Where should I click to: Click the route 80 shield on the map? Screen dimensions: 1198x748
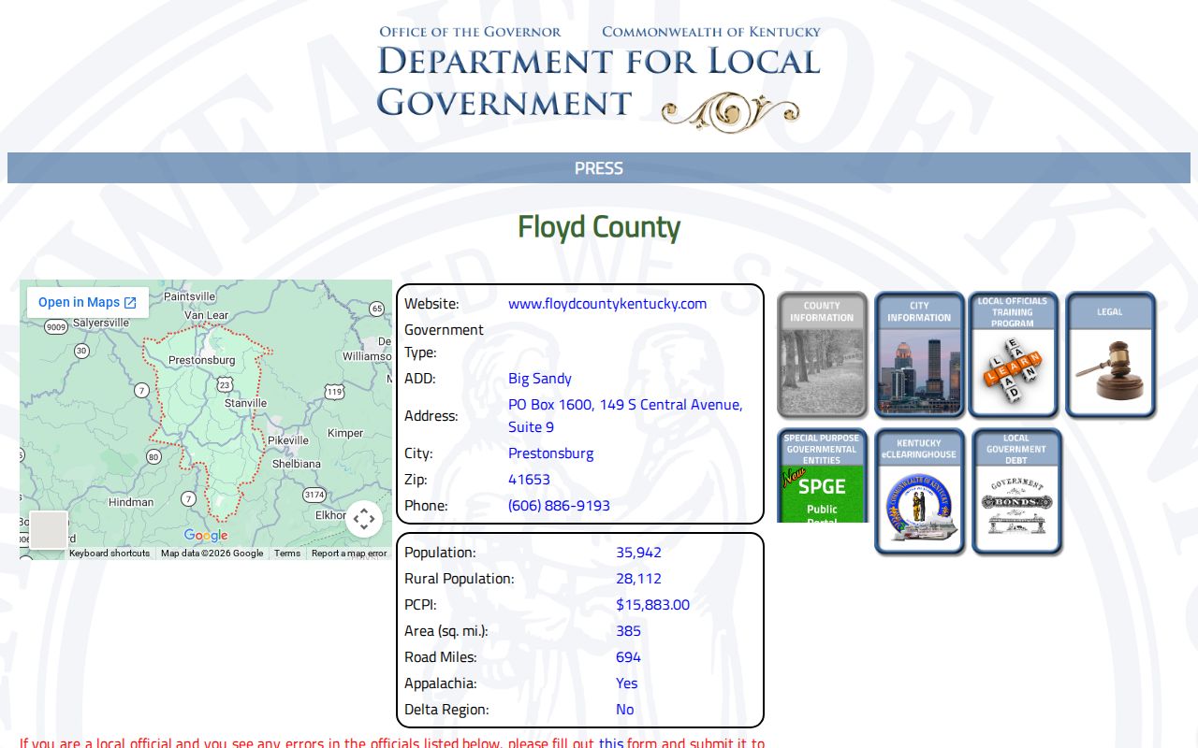coord(153,456)
